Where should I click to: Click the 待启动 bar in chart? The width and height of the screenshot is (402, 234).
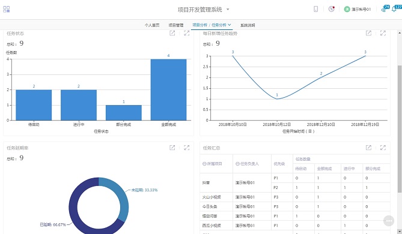(34, 105)
